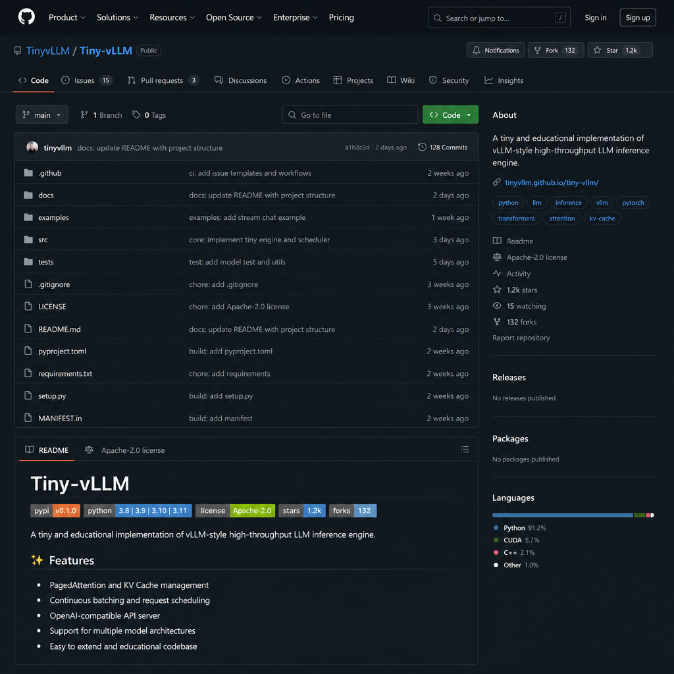Screen dimensions: 674x674
Task: Open the Activity link
Action: pos(511,274)
